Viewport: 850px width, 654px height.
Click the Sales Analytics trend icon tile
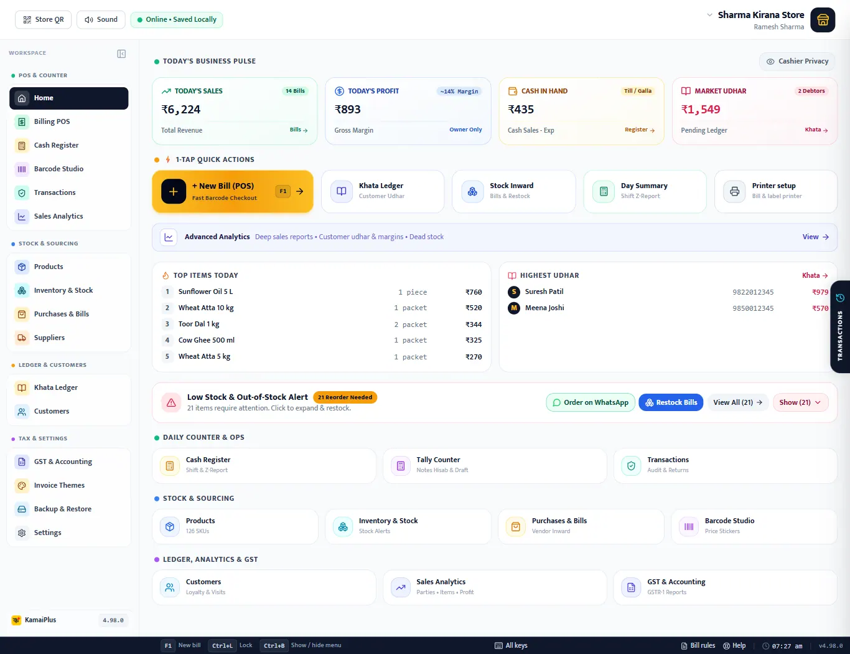pos(401,587)
